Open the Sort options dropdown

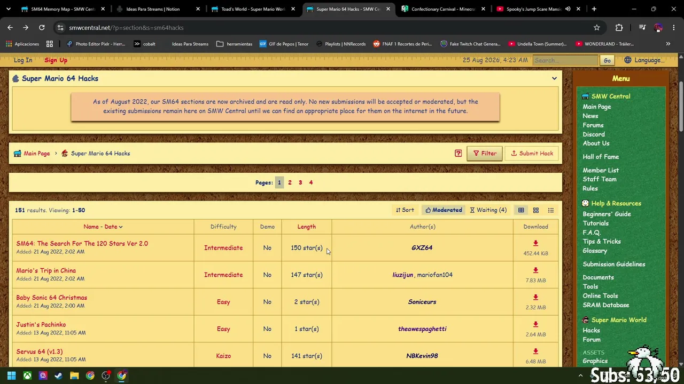tap(405, 210)
